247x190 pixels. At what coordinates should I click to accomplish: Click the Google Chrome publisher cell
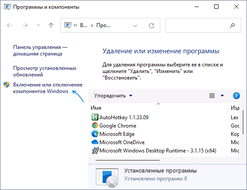tap(235, 126)
